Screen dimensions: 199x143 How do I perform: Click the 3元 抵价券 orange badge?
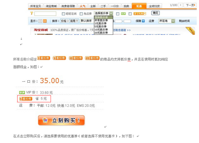(x=44, y=58)
